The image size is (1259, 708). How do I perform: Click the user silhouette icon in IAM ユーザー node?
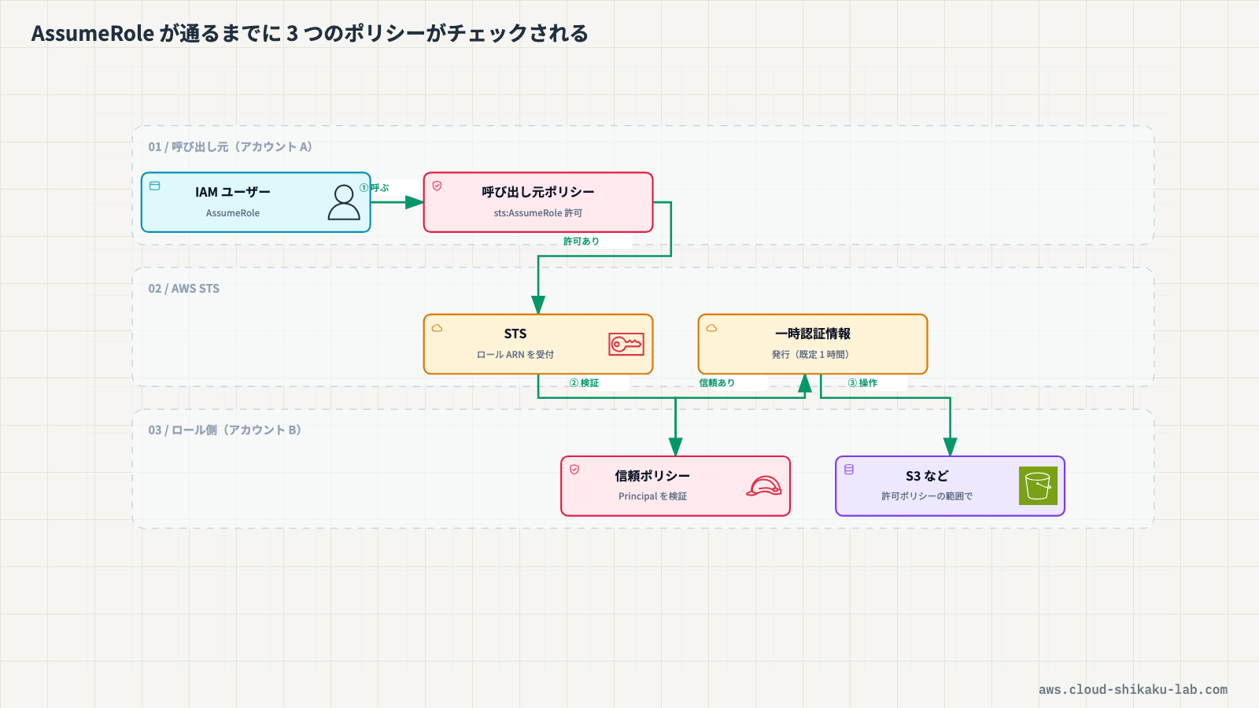coord(344,202)
